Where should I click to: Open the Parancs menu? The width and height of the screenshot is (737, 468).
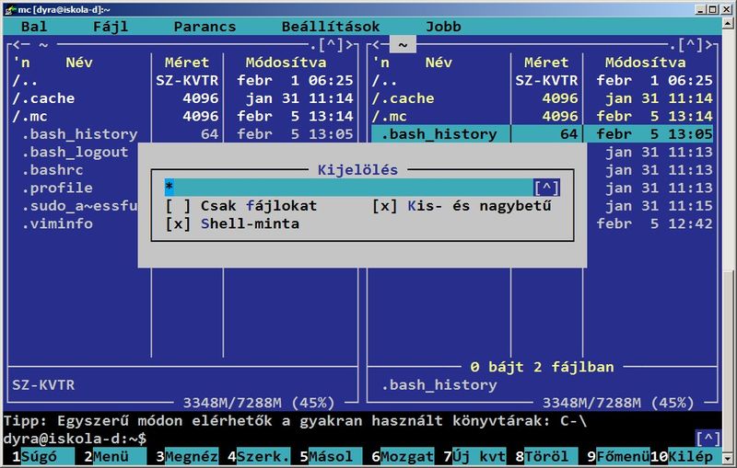tap(205, 27)
